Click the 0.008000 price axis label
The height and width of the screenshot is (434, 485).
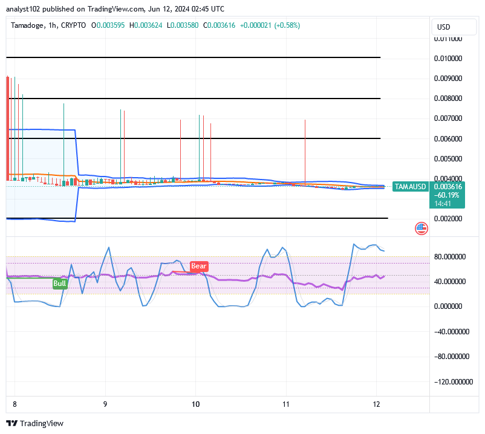coord(448,99)
